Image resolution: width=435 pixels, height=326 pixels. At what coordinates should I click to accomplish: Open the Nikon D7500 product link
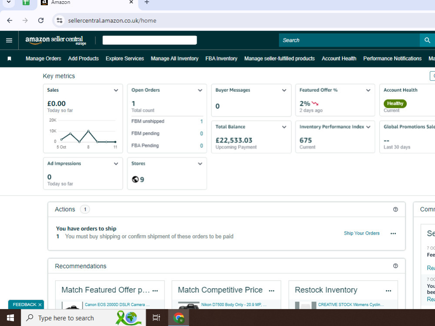(x=234, y=305)
